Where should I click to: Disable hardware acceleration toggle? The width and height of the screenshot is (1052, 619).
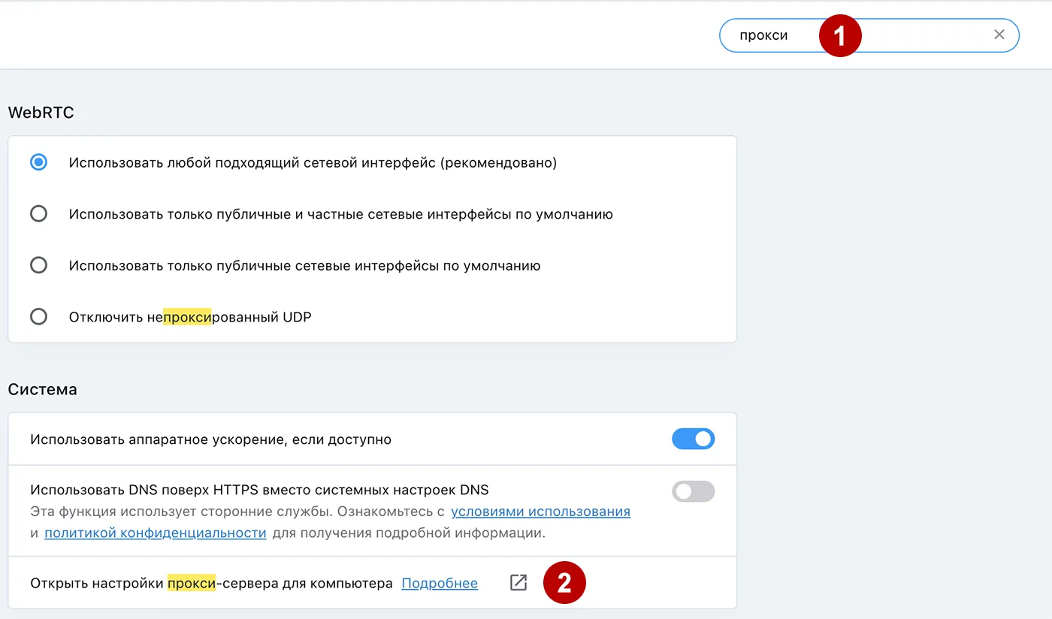coord(693,439)
